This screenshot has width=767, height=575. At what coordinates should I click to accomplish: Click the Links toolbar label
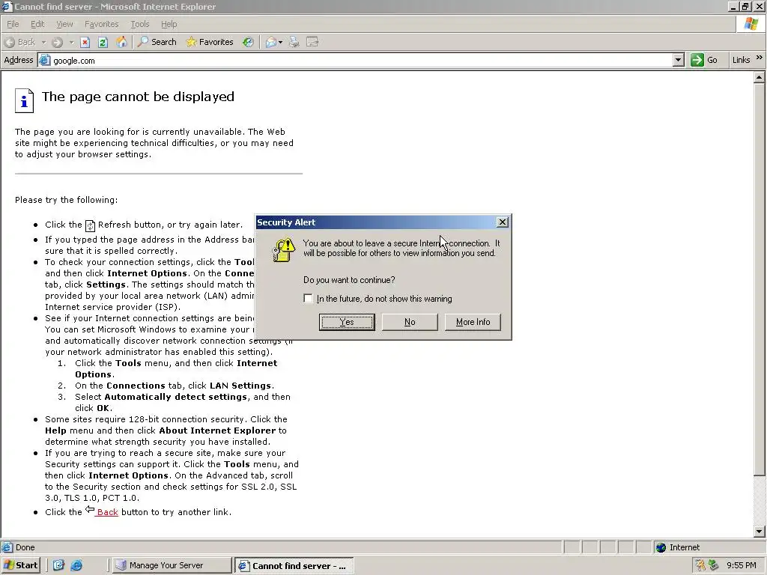click(x=741, y=60)
